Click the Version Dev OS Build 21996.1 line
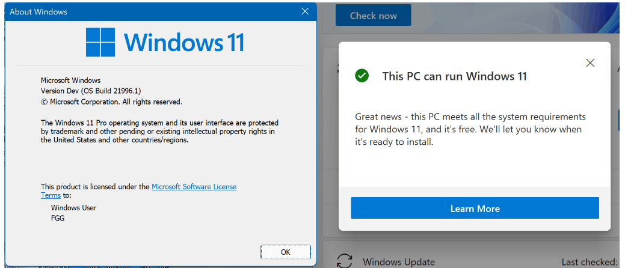 pos(91,90)
